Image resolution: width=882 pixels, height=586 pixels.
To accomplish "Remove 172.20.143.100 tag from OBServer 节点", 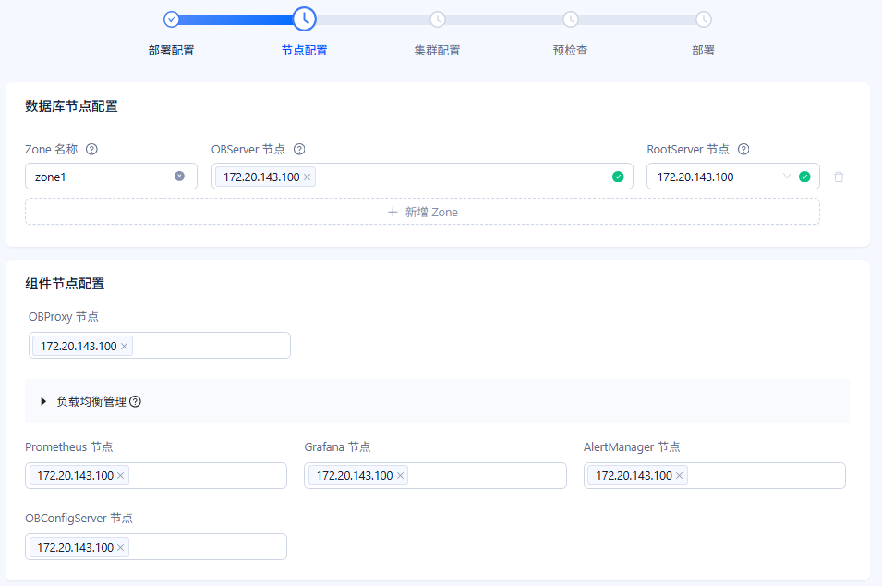I will click(x=308, y=177).
